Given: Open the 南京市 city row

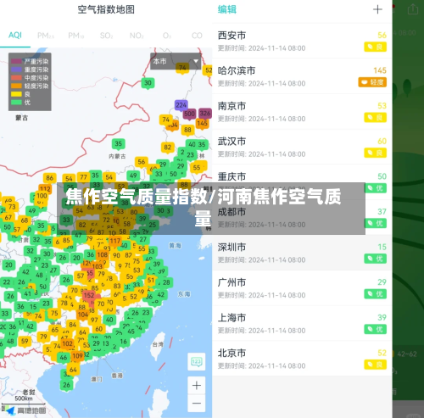Looking at the screenshot, I should coord(302,112).
